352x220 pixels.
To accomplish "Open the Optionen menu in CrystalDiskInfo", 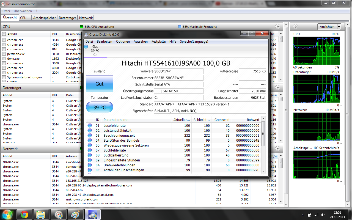I will point(123,42).
